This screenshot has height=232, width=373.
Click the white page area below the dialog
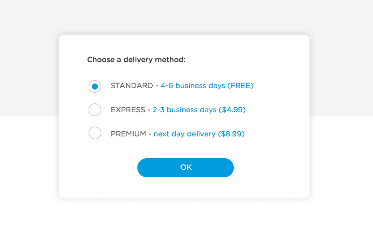pyautogui.click(x=186, y=215)
